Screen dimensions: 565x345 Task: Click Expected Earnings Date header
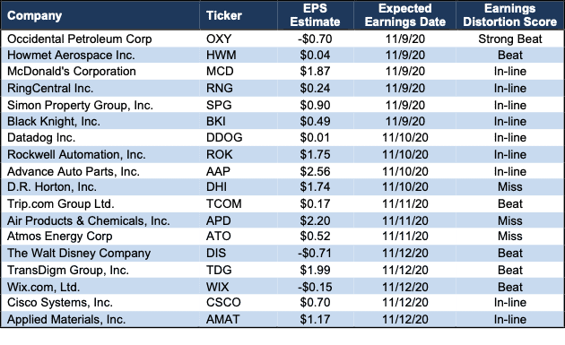point(405,15)
